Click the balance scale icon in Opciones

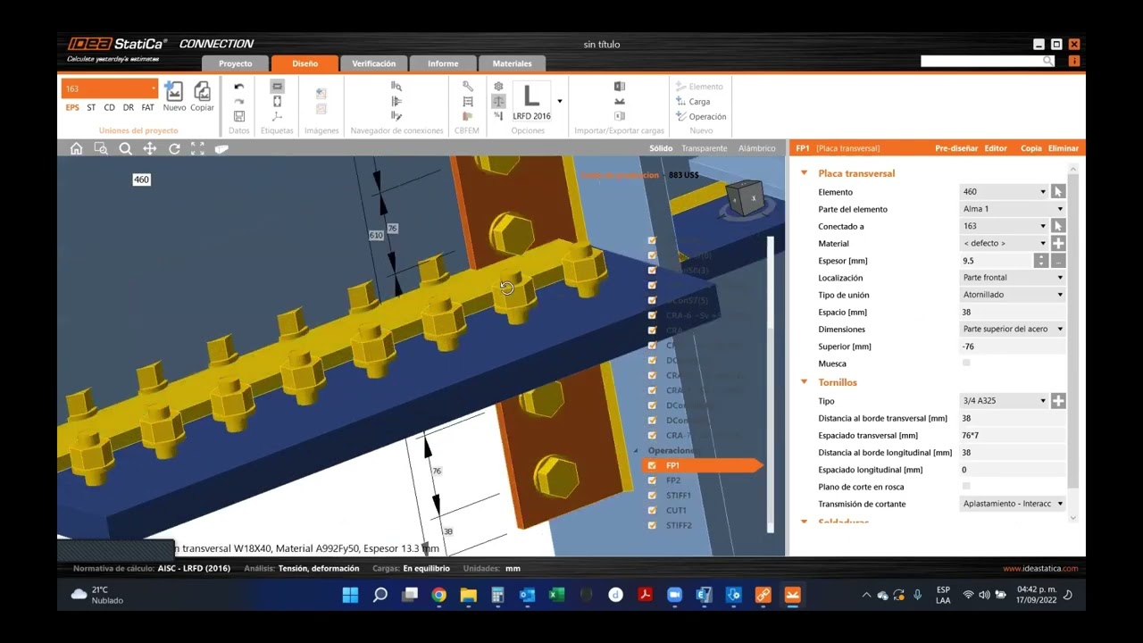(498, 101)
